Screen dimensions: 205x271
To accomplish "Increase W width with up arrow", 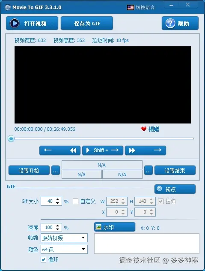I will point(123,199).
